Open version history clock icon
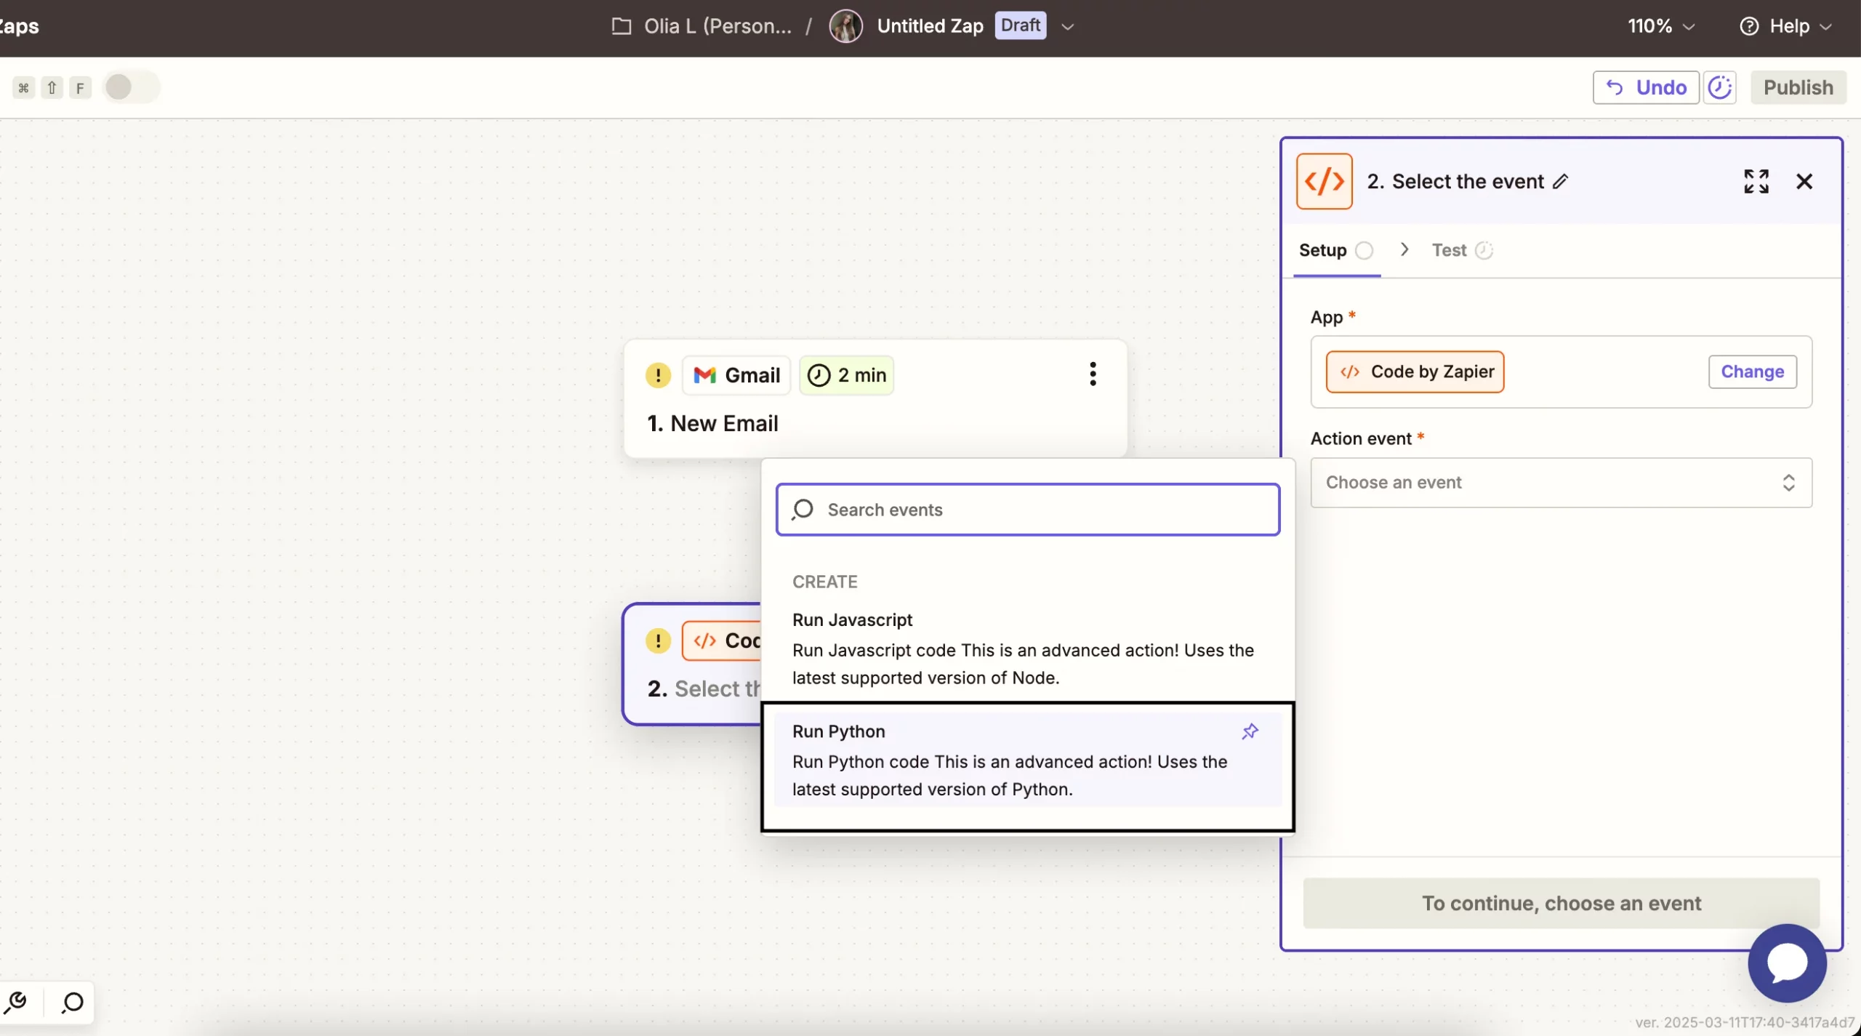The width and height of the screenshot is (1861, 1036). 1720,87
